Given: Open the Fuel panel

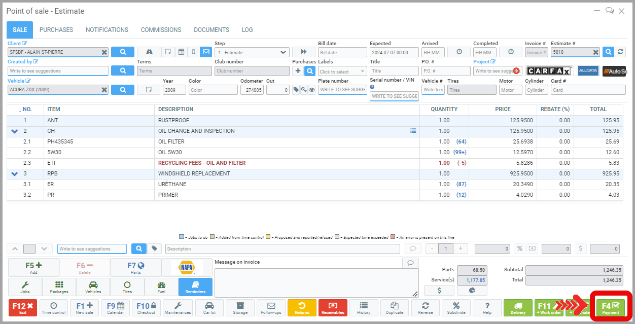Looking at the screenshot, I should pos(161,287).
